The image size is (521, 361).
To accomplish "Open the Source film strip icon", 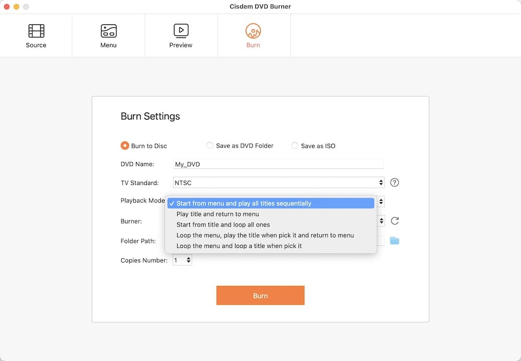I will (x=36, y=31).
